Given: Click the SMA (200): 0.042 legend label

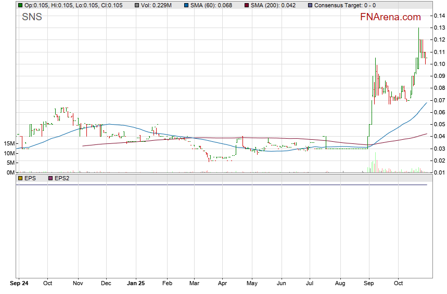Looking at the screenshot, I should (x=274, y=5).
